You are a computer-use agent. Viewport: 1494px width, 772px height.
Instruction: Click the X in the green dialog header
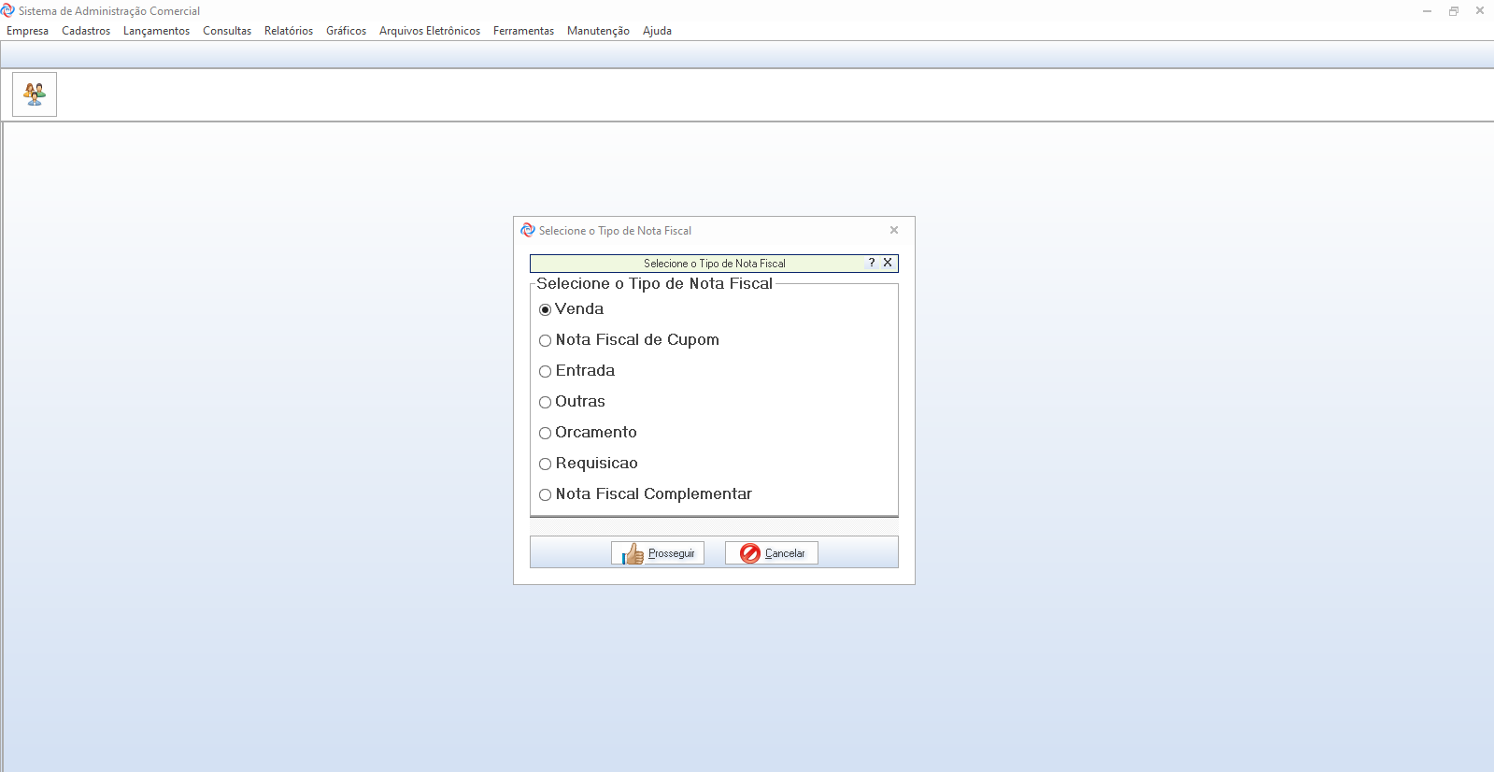tap(888, 263)
